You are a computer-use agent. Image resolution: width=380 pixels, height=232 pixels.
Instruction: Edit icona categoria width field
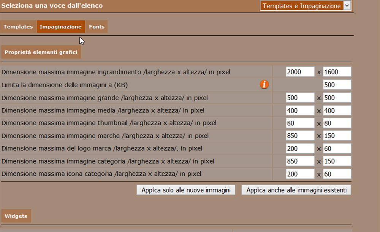300,174
